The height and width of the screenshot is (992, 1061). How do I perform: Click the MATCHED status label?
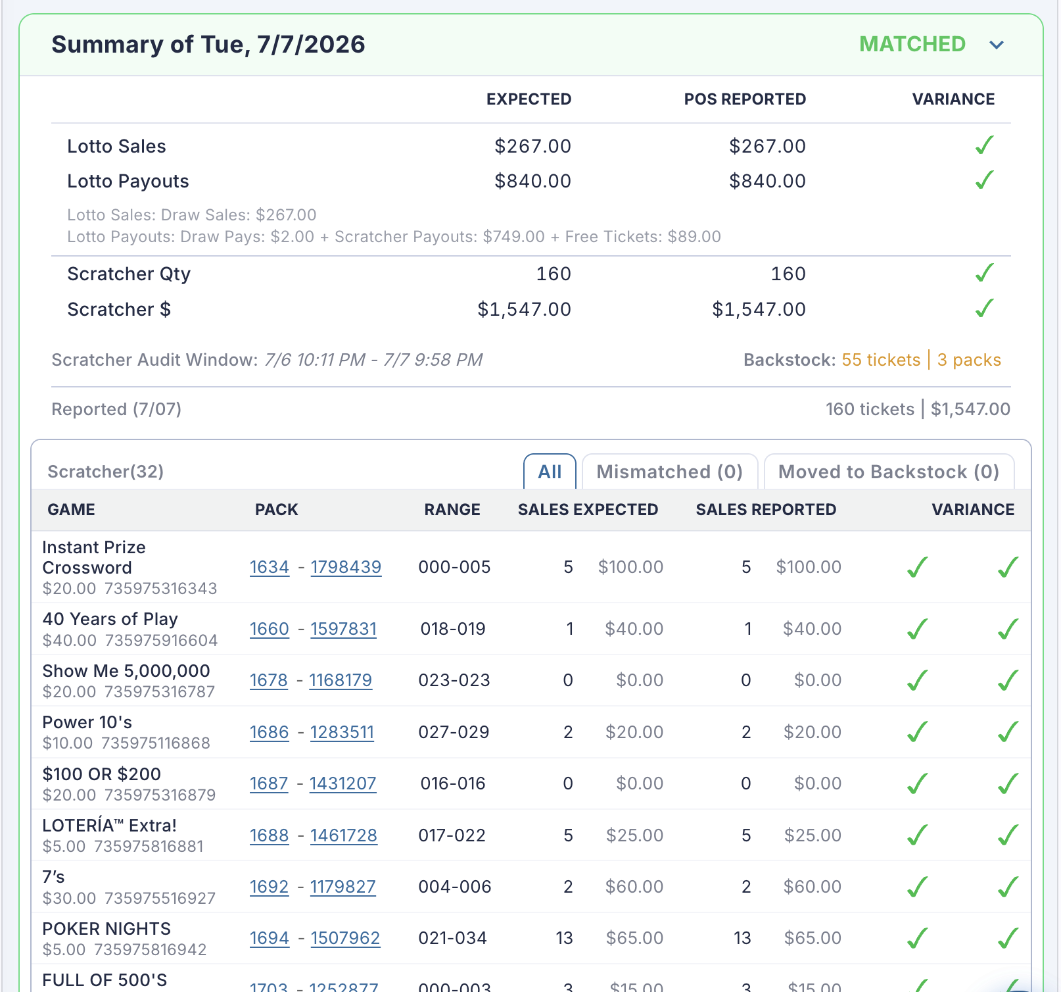point(912,44)
